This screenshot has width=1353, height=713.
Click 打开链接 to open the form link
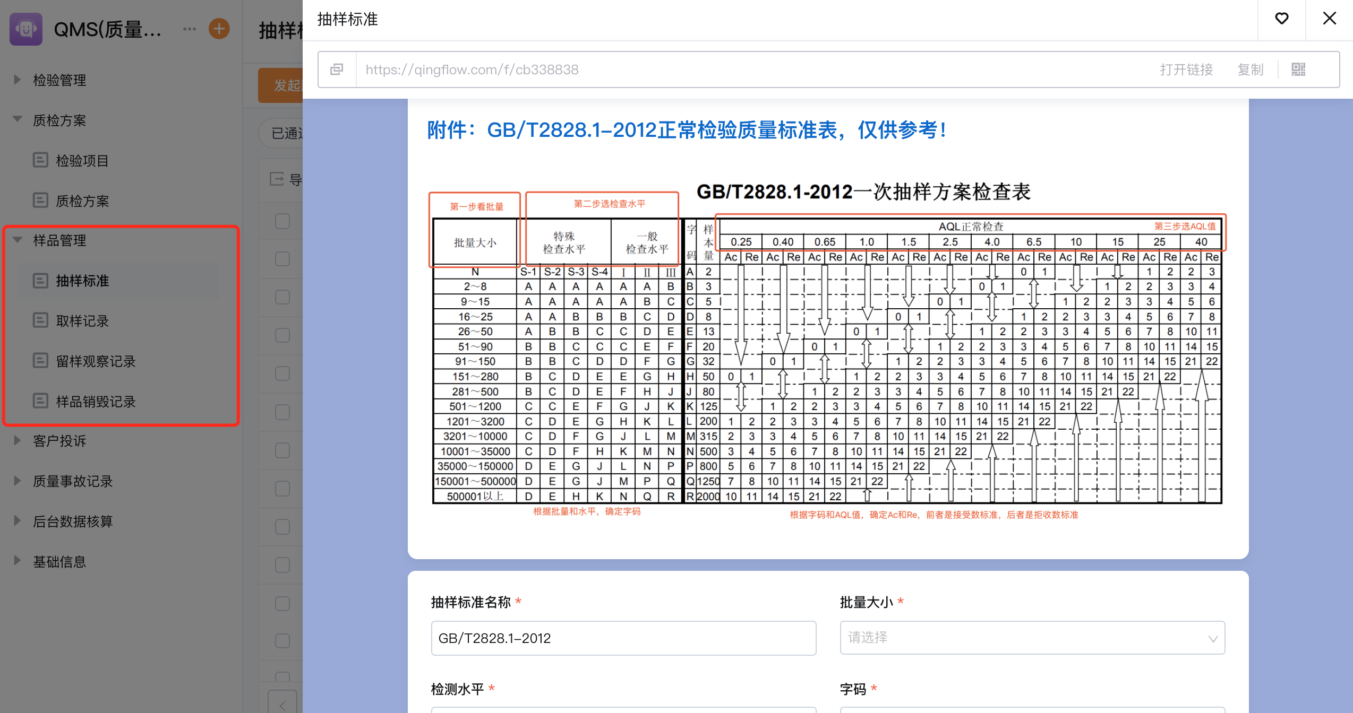click(x=1186, y=69)
